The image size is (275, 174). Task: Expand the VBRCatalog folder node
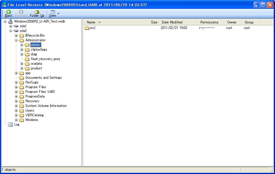(16, 115)
